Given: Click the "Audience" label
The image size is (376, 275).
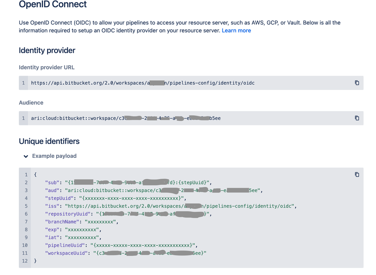Looking at the screenshot, I should (x=31, y=103).
